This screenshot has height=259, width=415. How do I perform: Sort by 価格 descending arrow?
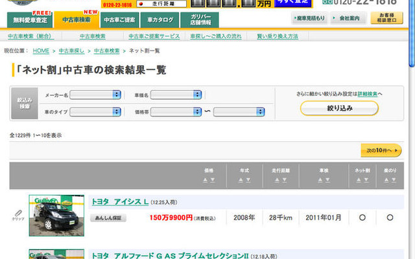click(x=213, y=180)
